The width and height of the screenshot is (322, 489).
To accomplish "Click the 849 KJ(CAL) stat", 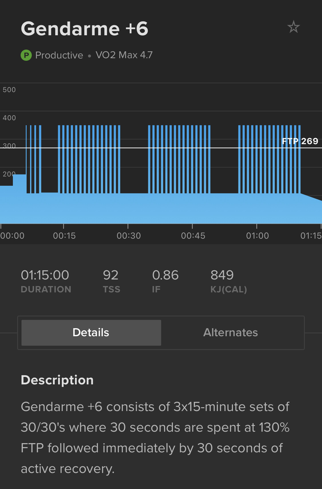I will tap(222, 275).
